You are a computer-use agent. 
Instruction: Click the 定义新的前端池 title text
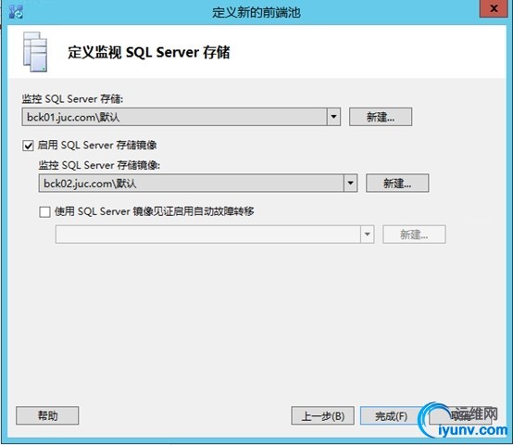pos(256,12)
